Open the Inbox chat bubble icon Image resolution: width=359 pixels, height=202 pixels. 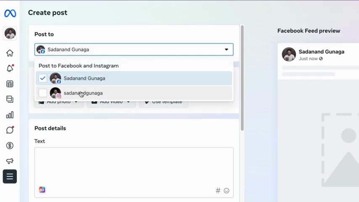10,130
